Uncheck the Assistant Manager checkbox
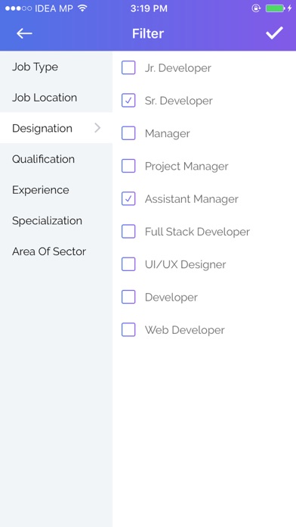Screen dimensions: 296x527 [x=128, y=198]
